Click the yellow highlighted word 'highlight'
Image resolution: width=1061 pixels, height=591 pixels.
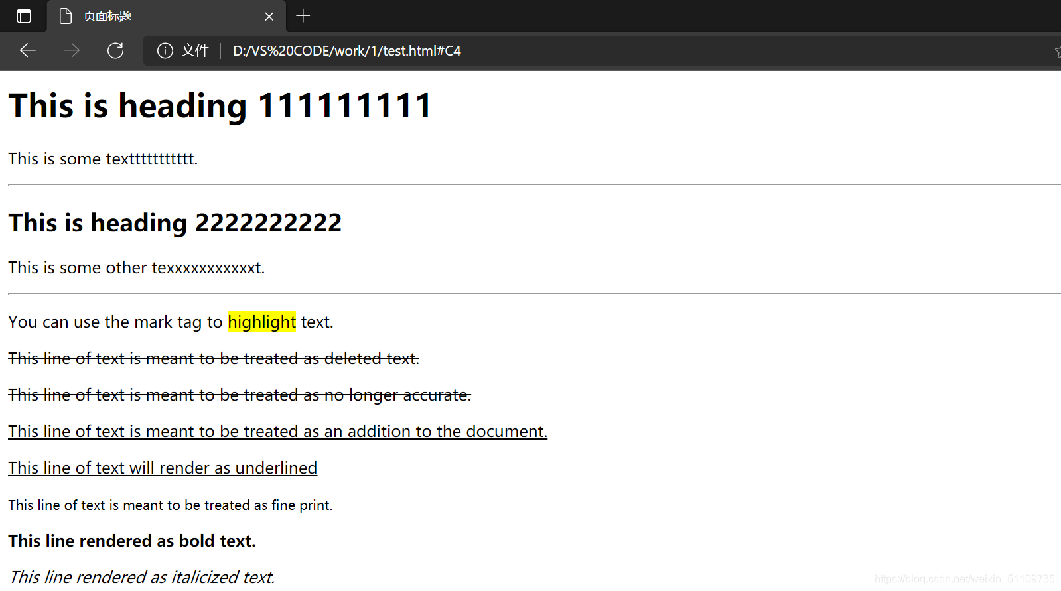pos(261,322)
